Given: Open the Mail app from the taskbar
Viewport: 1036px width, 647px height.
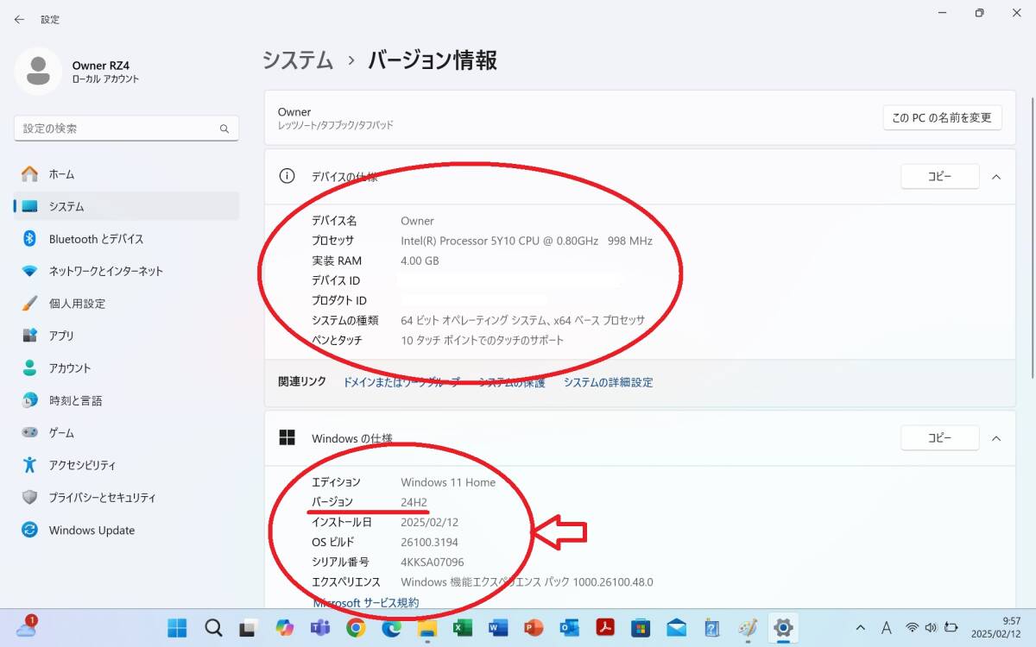Looking at the screenshot, I should [x=677, y=627].
